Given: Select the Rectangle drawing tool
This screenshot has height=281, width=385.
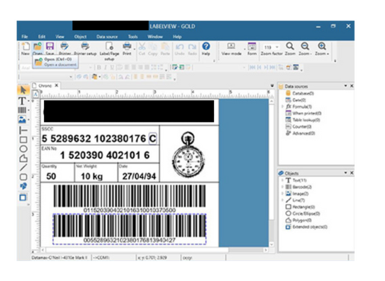Looking at the screenshot, I should [23, 140].
